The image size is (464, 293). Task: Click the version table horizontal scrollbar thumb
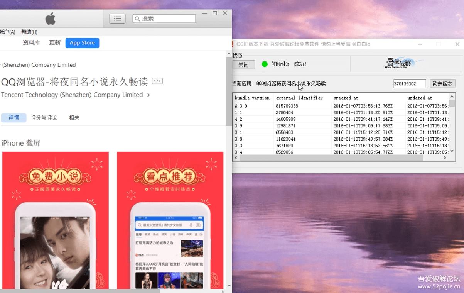pyautogui.click(x=331, y=158)
